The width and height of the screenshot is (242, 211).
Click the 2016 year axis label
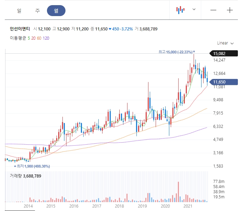coord(74,206)
